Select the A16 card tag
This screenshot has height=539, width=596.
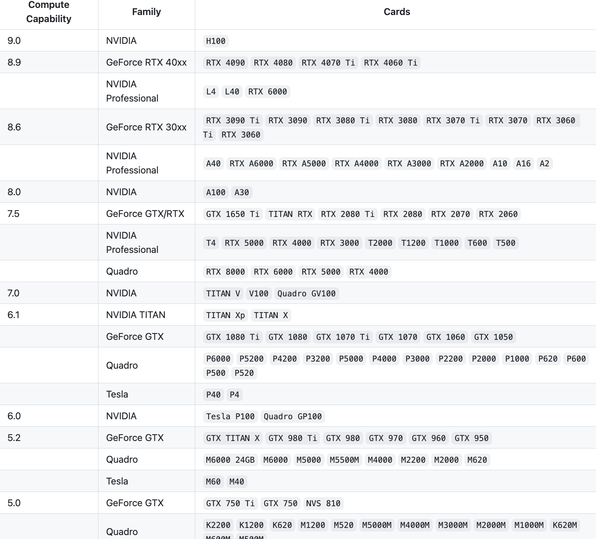523,164
